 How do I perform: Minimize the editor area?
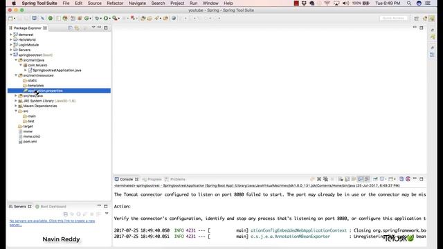415,28
